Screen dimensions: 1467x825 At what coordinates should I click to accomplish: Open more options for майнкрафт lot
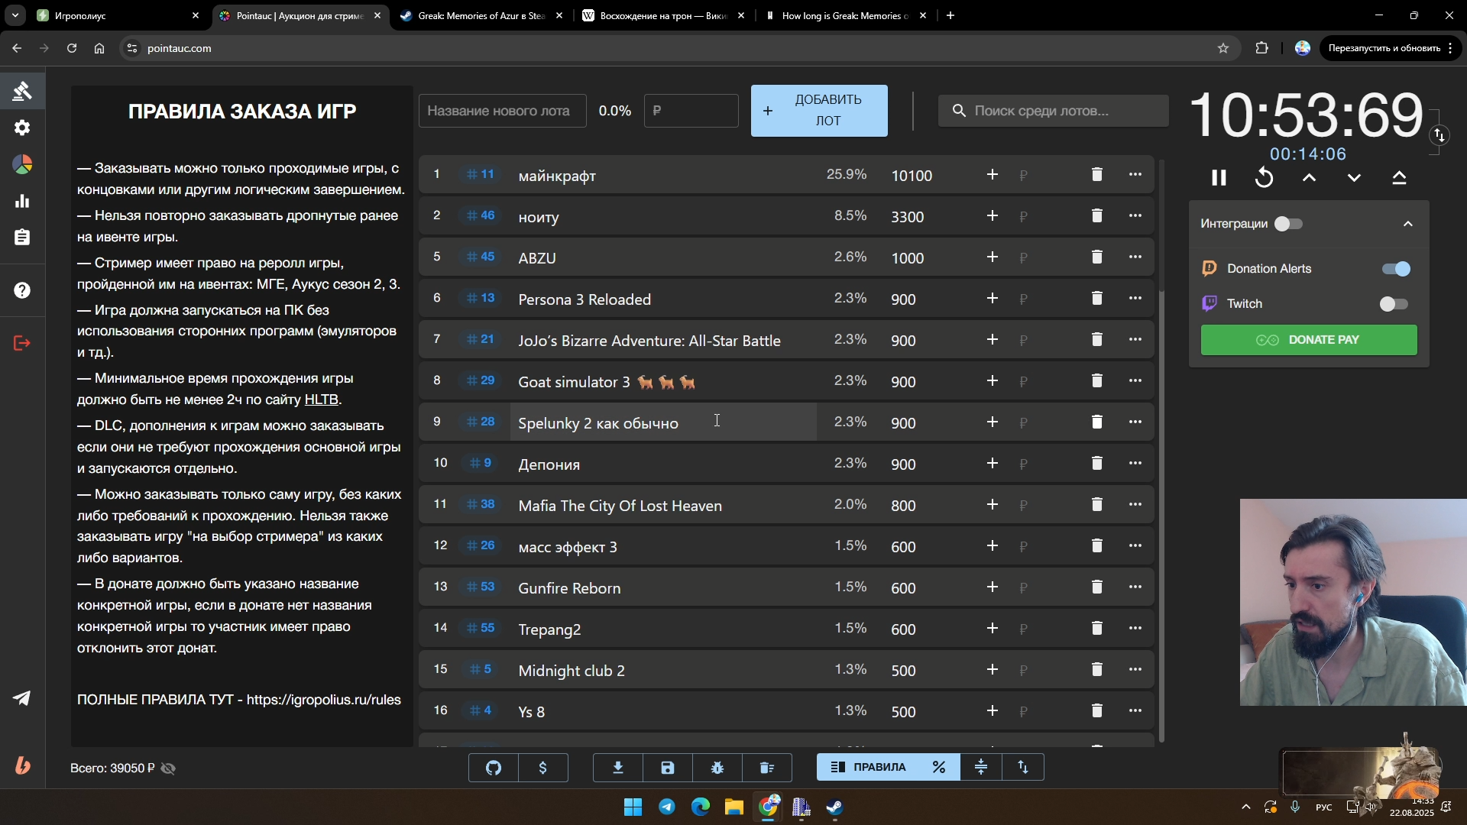point(1135,175)
